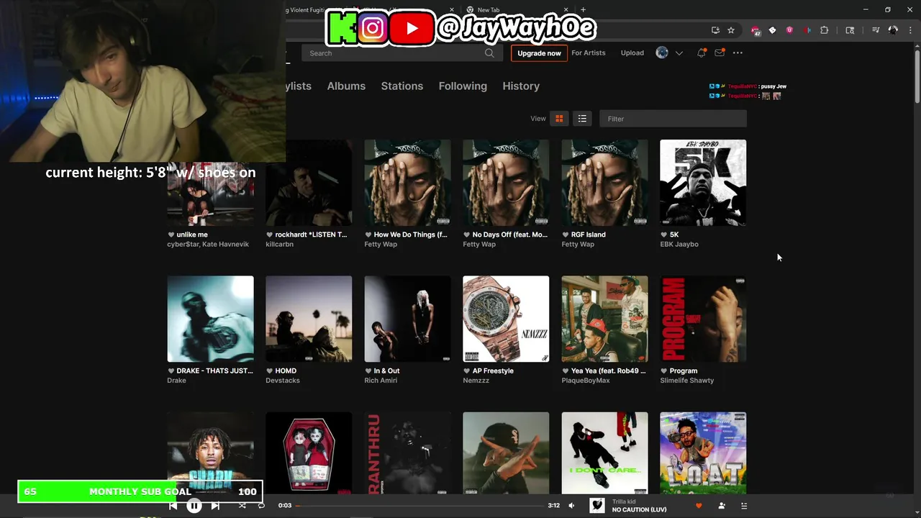Viewport: 921px width, 518px height.
Task: Like the track RGF Island
Action: 566,235
